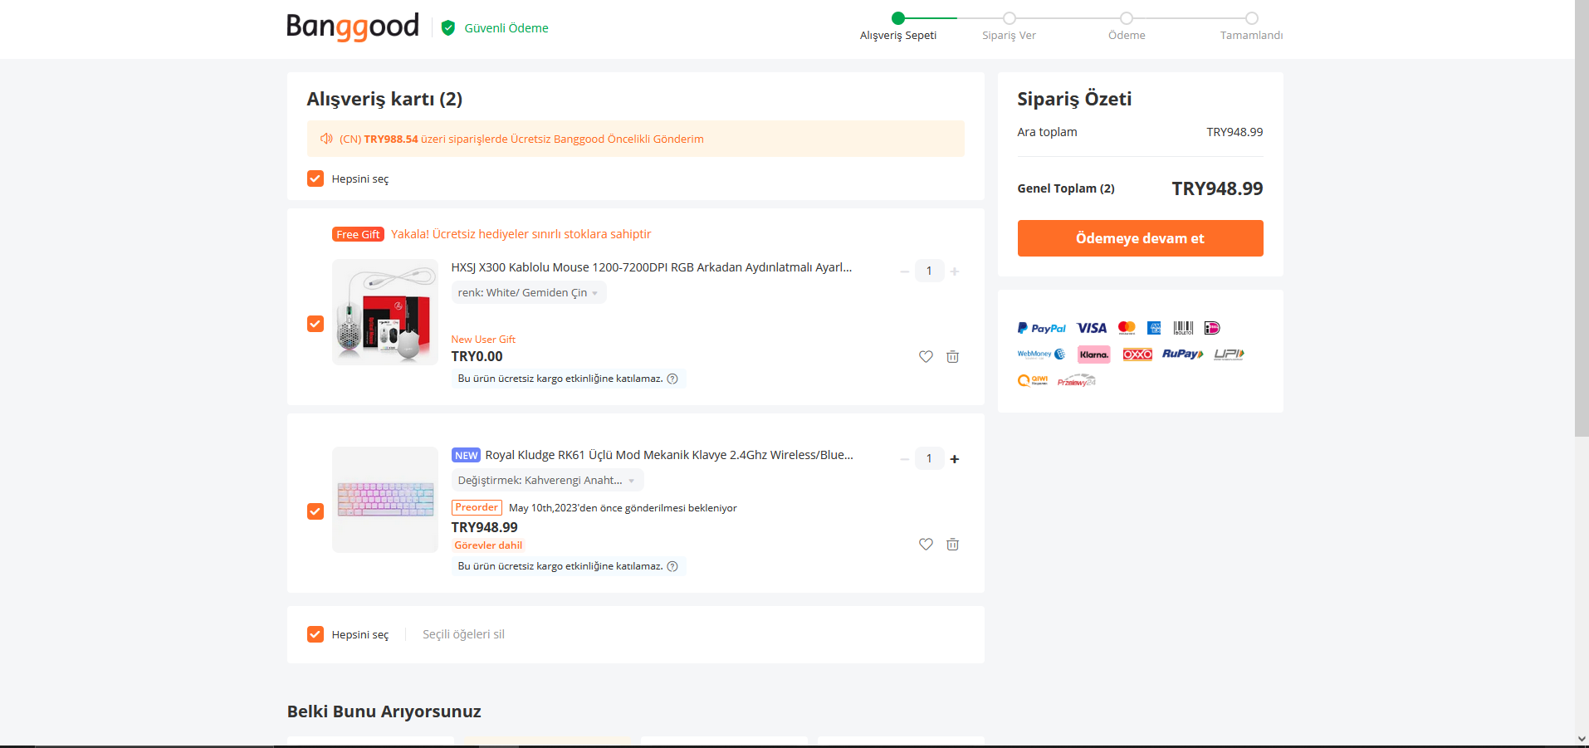Click the help icon under the RK61 keyboard
Image resolution: width=1589 pixels, height=748 pixels.
[x=672, y=566]
